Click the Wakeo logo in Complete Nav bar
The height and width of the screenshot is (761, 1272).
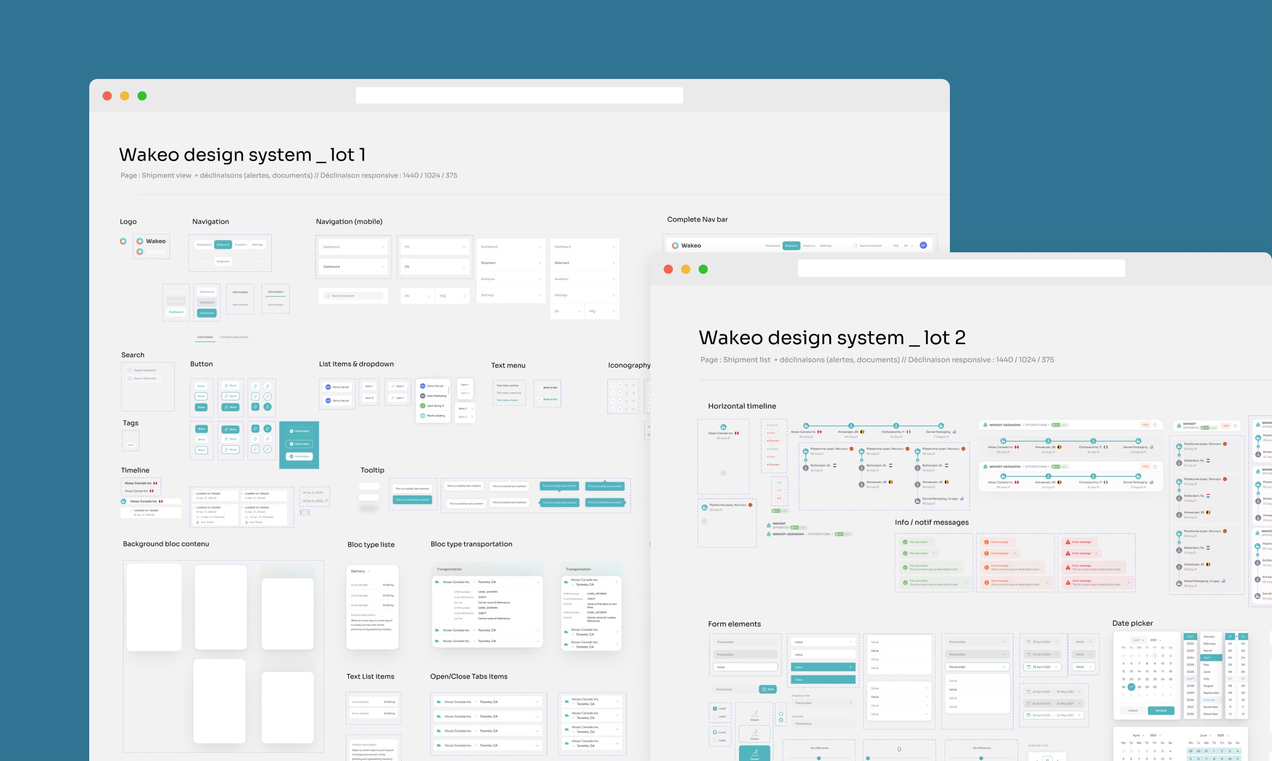coord(686,246)
